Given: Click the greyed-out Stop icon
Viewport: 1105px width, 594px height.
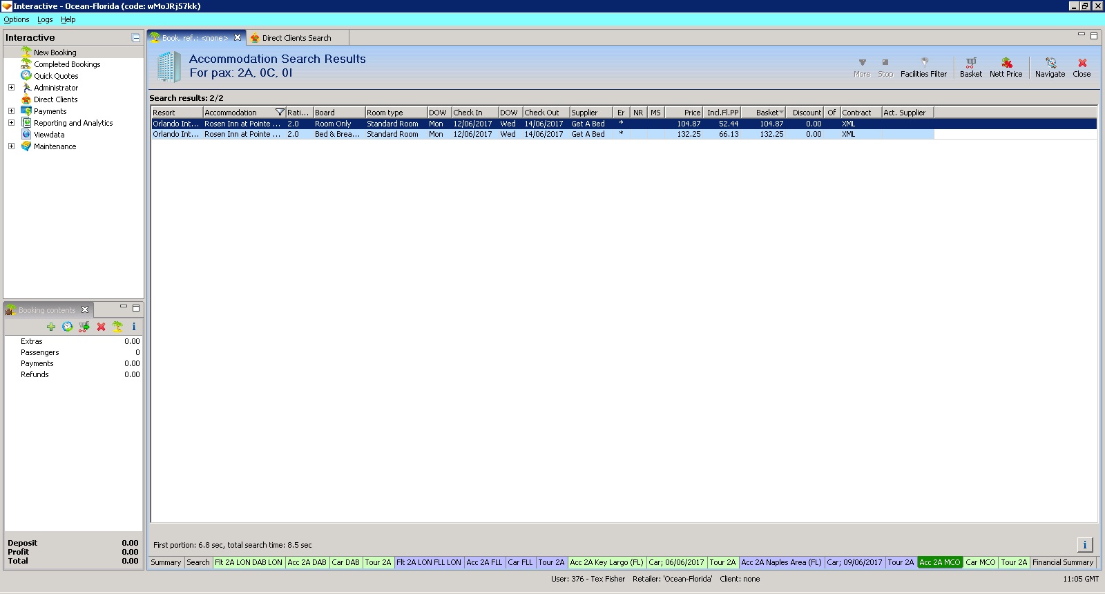Looking at the screenshot, I should (x=885, y=62).
